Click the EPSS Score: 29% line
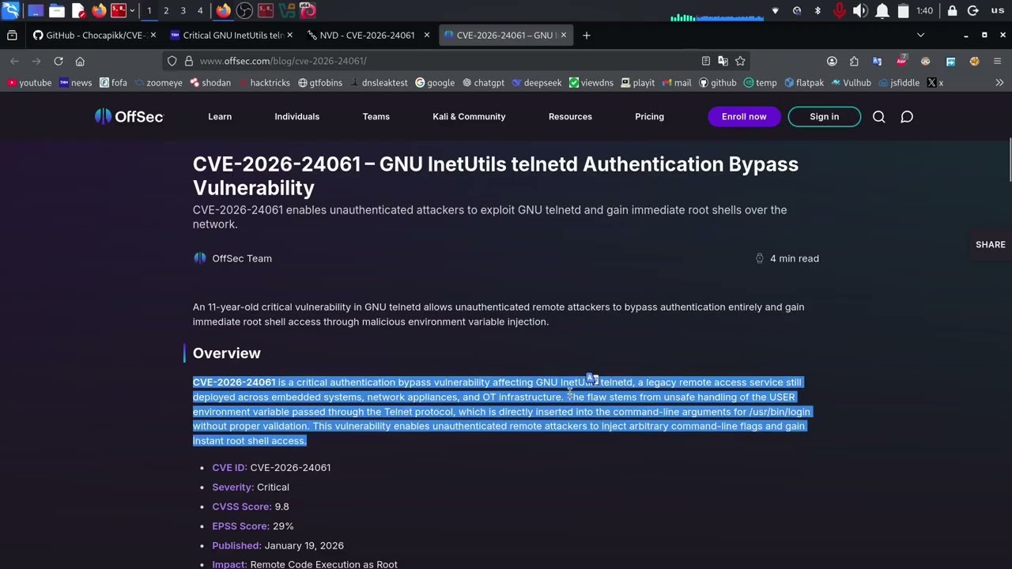Viewport: 1012px width, 569px height. (x=252, y=526)
